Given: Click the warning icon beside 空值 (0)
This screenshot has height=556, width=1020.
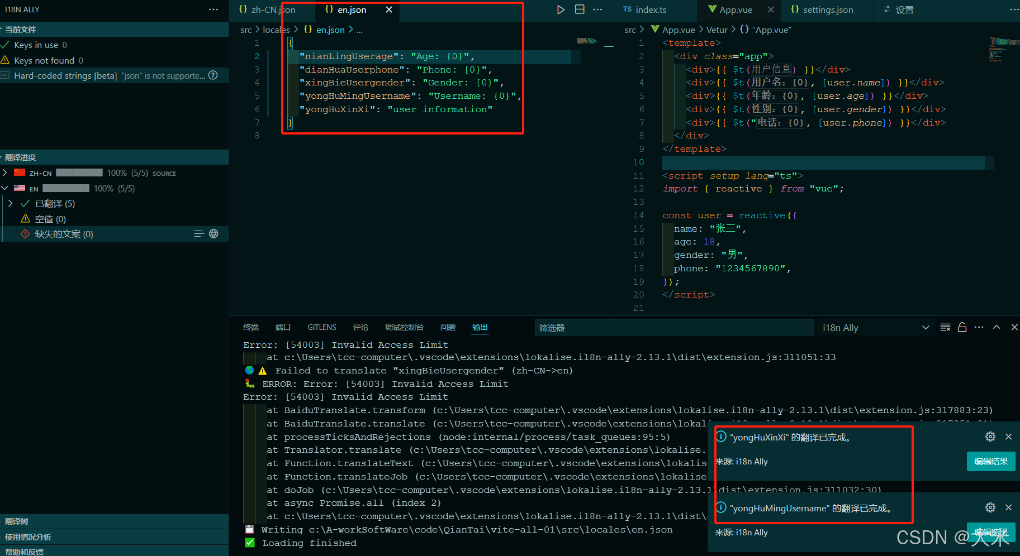Looking at the screenshot, I should [x=25, y=219].
